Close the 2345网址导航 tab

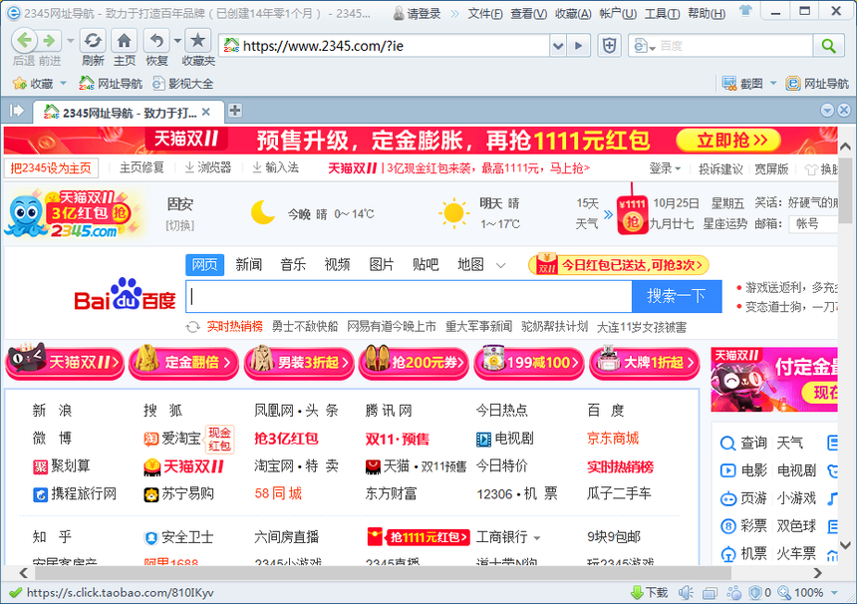206,112
